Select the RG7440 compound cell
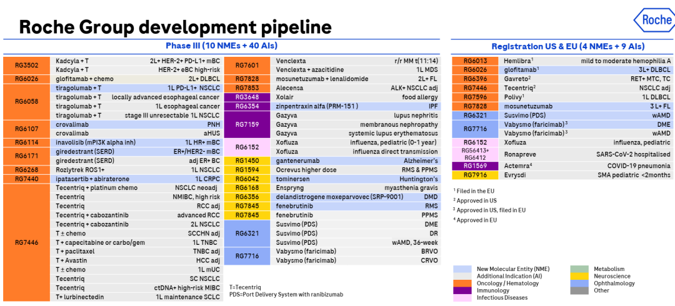 point(27,179)
